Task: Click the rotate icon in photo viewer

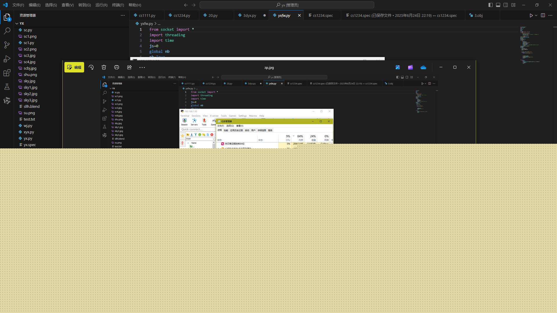Action: pos(91,67)
